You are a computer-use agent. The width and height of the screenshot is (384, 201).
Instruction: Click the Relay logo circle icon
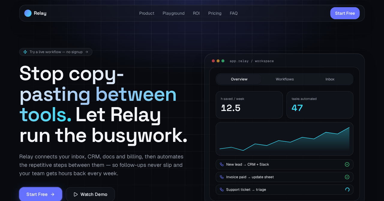point(28,13)
